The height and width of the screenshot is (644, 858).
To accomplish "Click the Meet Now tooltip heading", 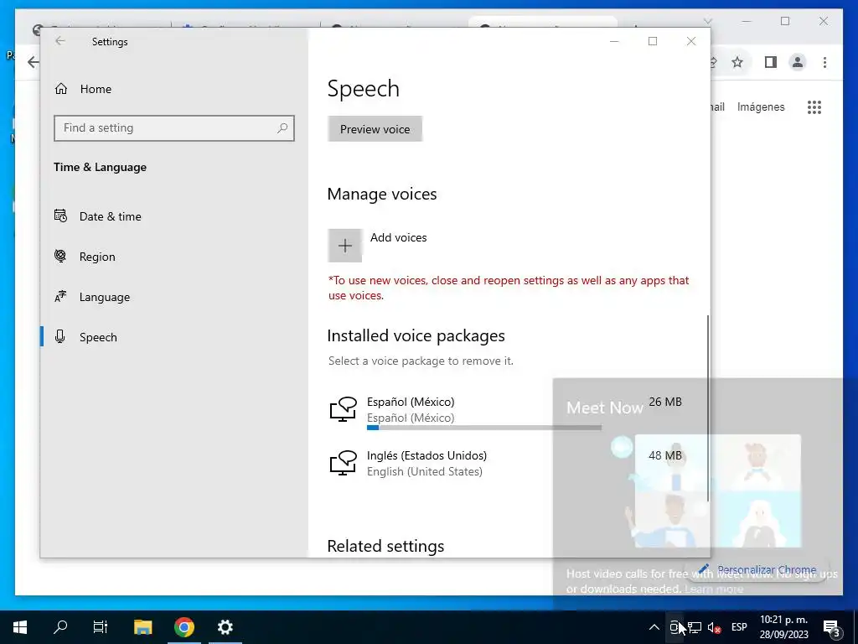I will click(x=605, y=408).
